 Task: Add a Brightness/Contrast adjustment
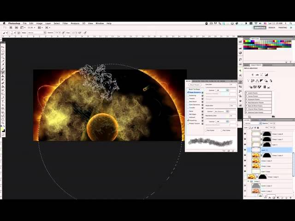pyautogui.click(x=253, y=75)
